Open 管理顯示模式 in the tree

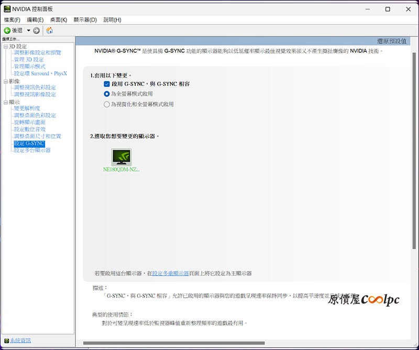click(x=30, y=66)
